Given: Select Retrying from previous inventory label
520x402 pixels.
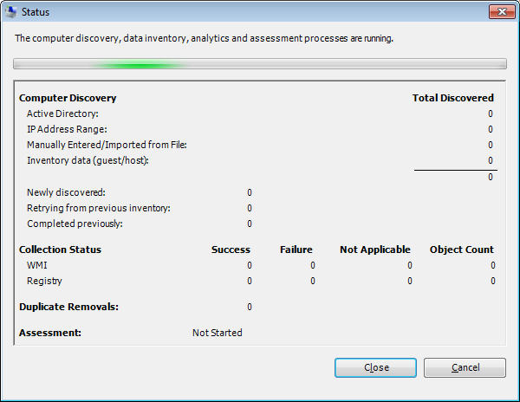Looking at the screenshot, I should [99, 208].
